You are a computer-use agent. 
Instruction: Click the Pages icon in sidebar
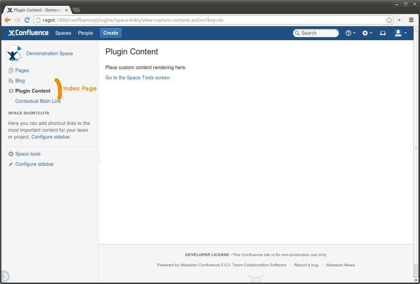[x=11, y=70]
